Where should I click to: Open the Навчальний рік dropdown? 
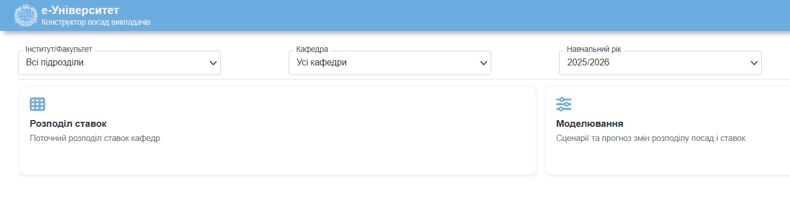660,63
